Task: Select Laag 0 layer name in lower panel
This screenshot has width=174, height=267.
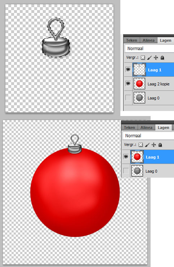Action: 151,171
